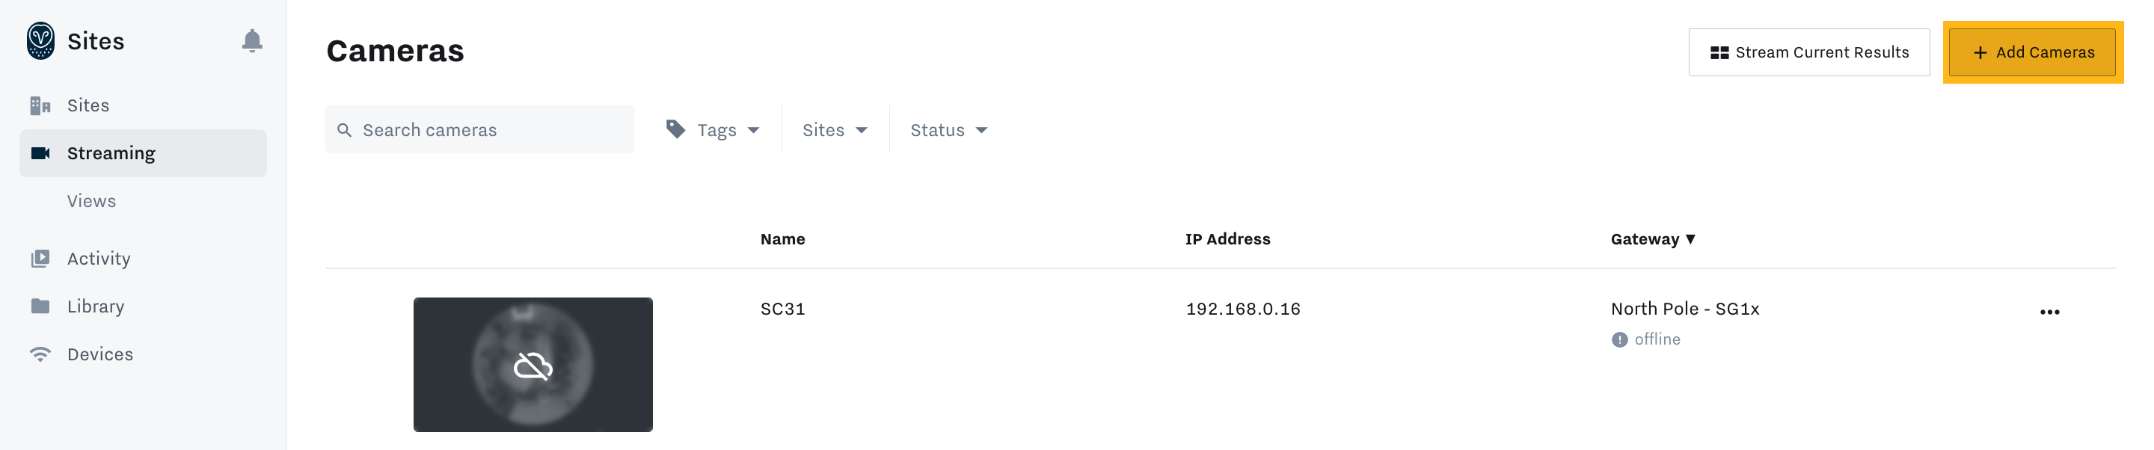
Task: Expand the Tags filter dropdown
Action: coord(713,129)
